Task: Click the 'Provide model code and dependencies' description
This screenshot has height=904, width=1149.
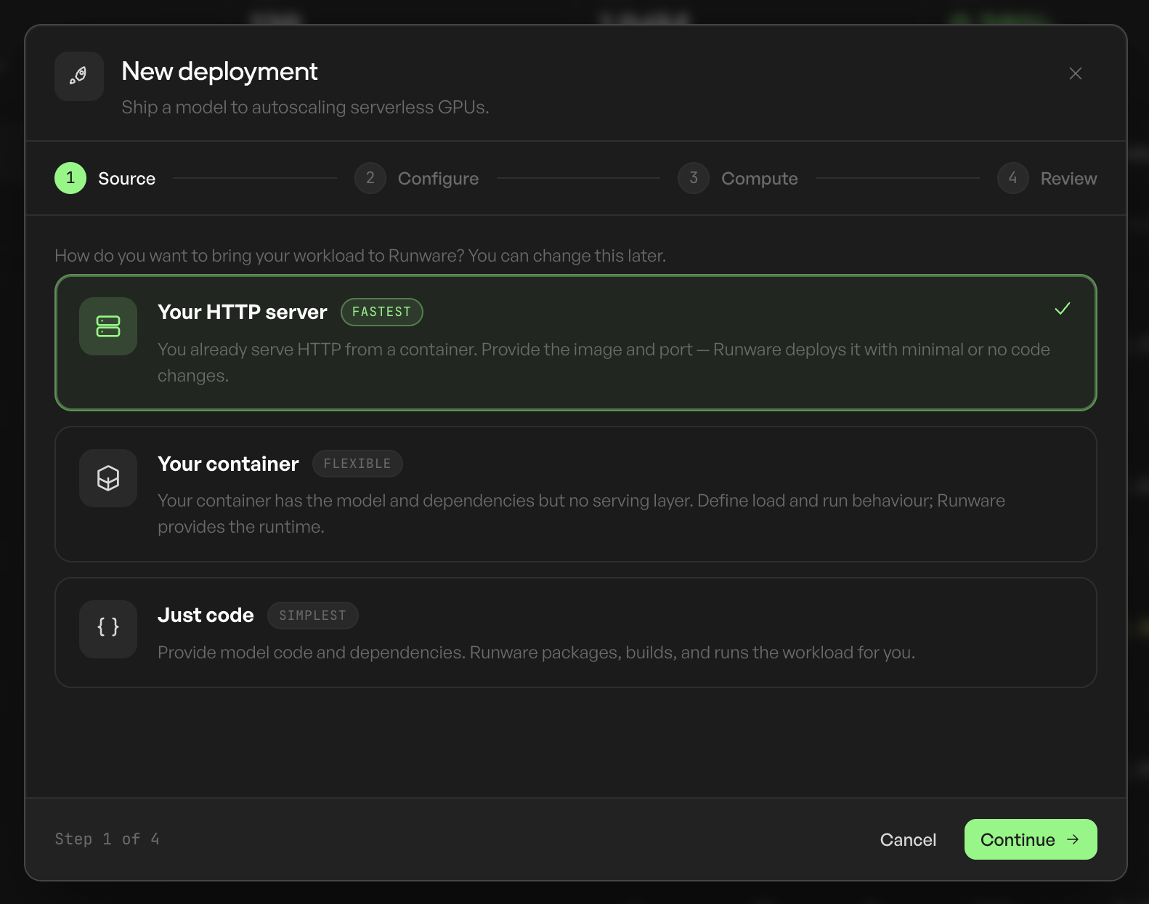Action: click(x=536, y=653)
